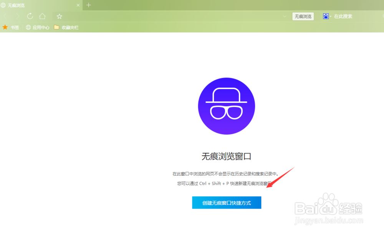Select the Baidu paw search engine icon
This screenshot has width=384, height=234.
tap(326, 16)
